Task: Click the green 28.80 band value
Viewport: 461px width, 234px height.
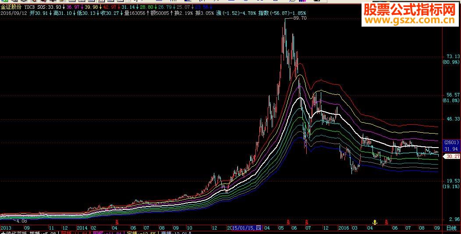Action: [x=146, y=7]
